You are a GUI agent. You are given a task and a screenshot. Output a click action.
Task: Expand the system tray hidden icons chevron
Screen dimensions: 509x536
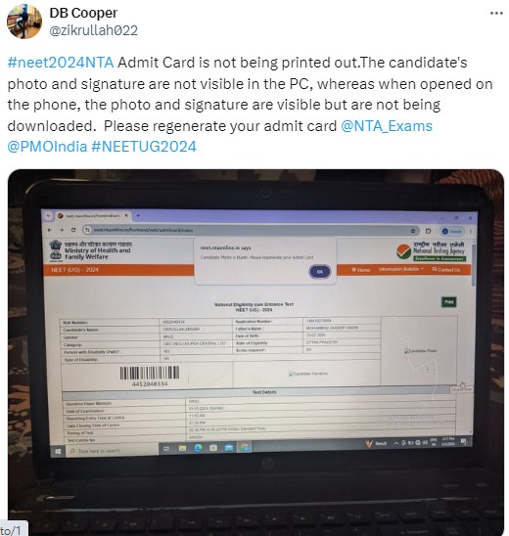point(396,443)
